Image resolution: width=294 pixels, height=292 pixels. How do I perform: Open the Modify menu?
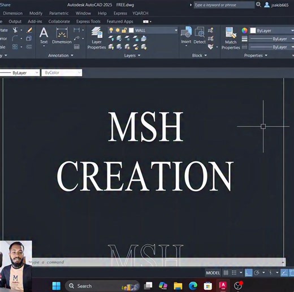click(36, 13)
